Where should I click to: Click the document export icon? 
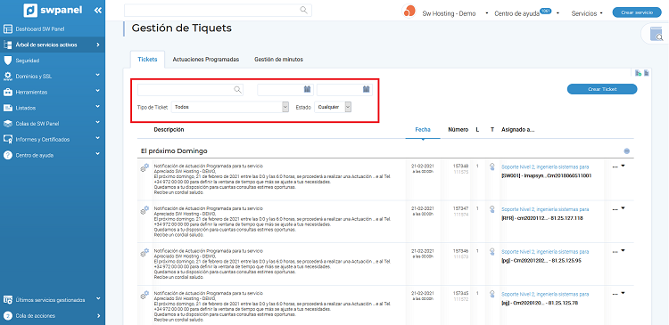(x=647, y=73)
